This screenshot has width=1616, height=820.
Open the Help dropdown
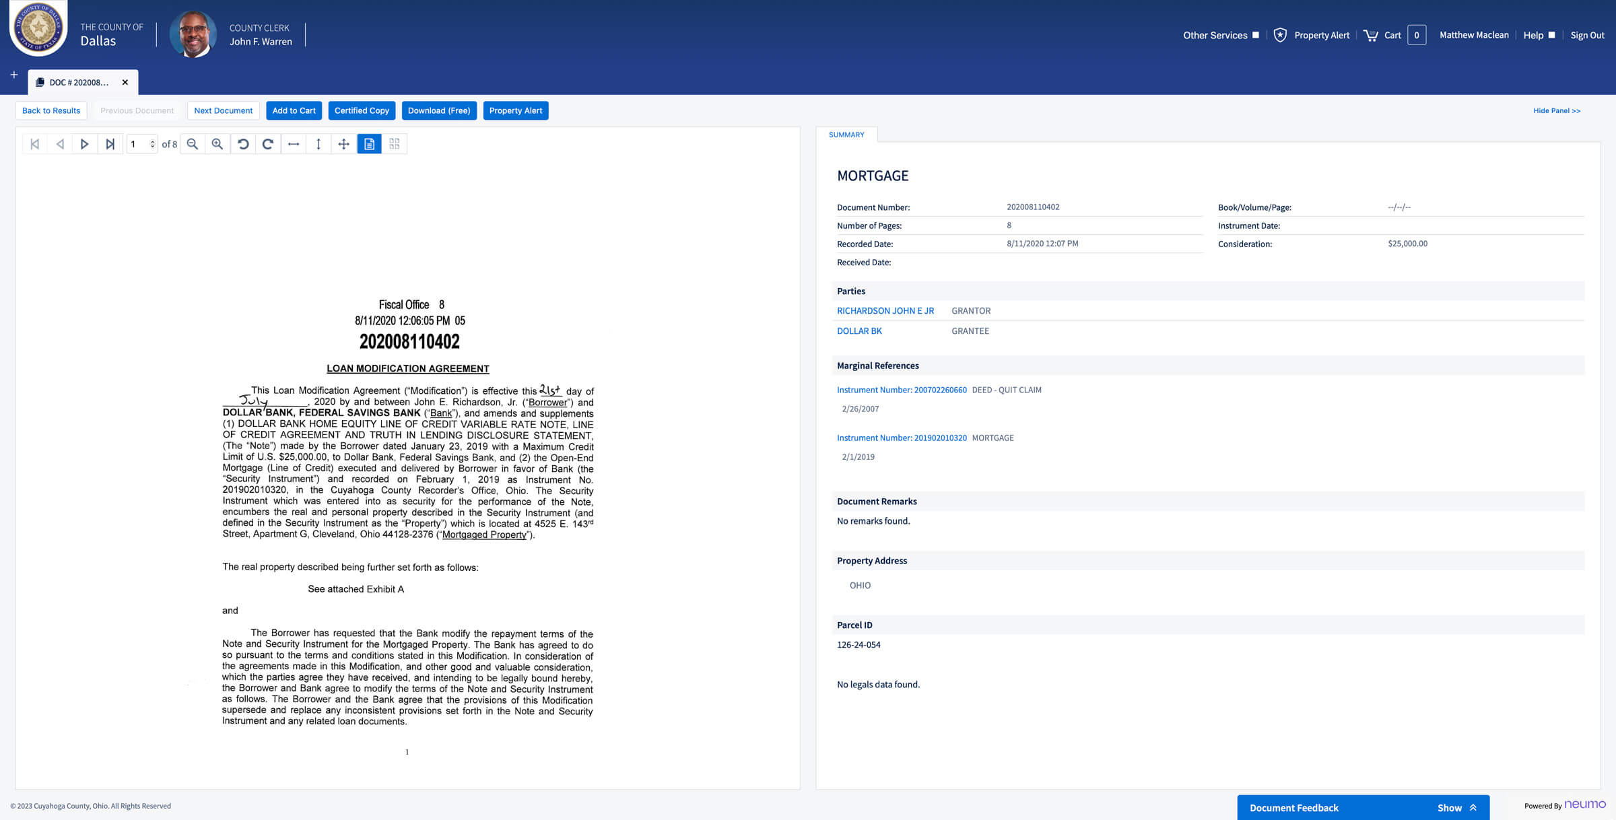1539,35
